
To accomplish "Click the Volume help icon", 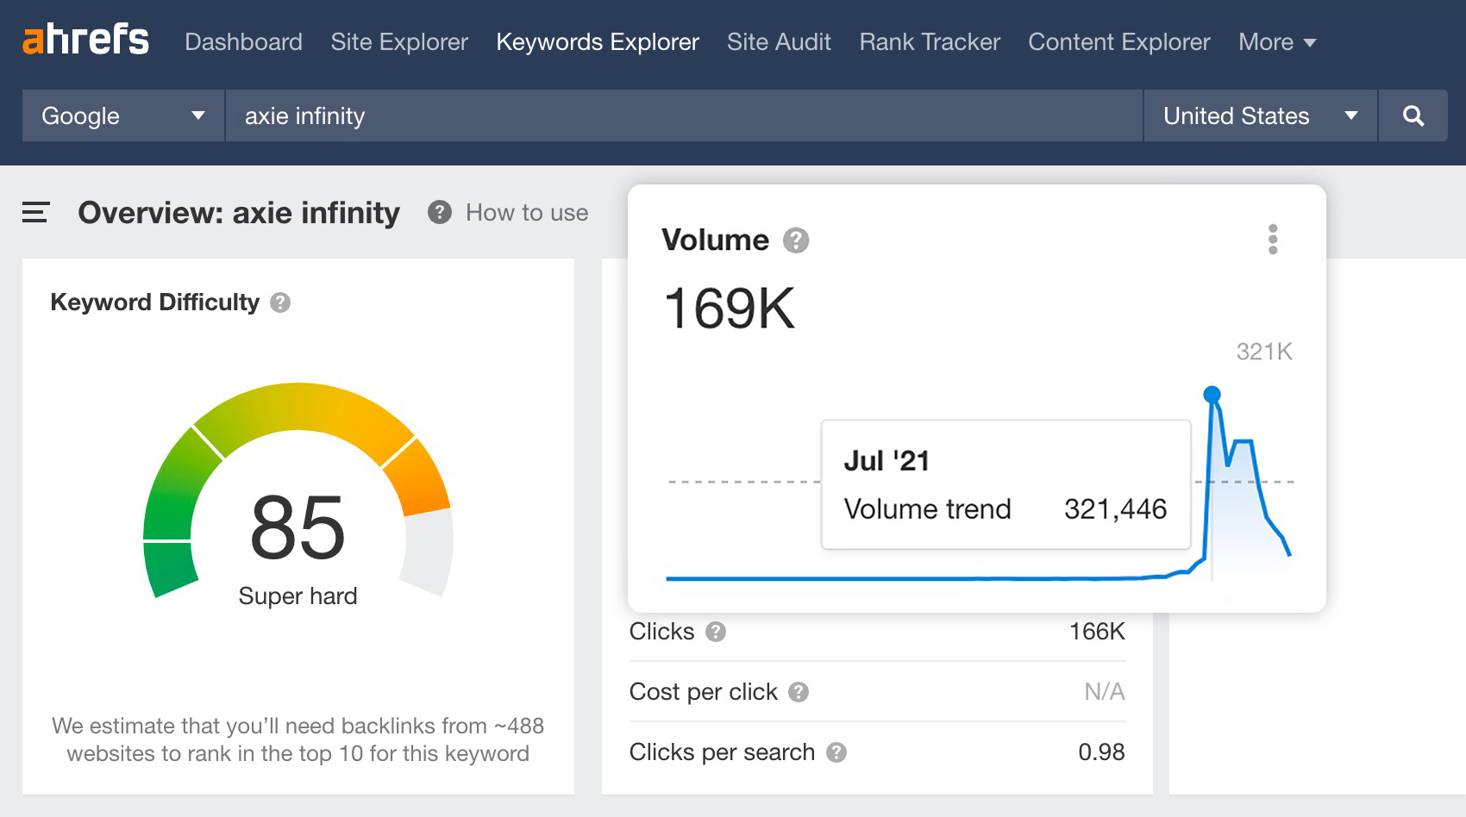I will click(x=794, y=240).
